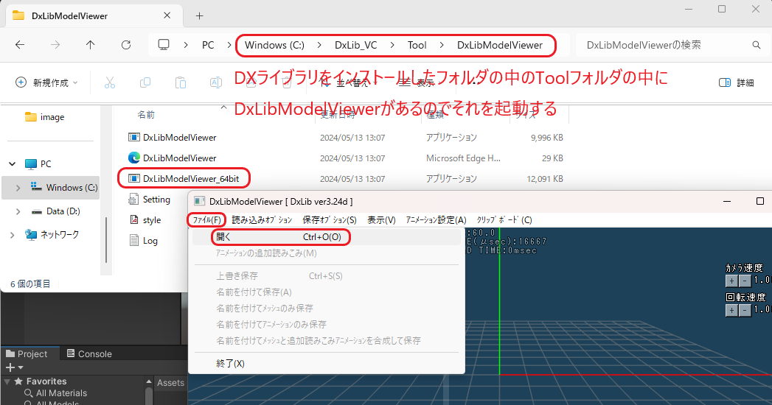
Task: Open the クリップボード(C) menu
Action: click(x=504, y=219)
